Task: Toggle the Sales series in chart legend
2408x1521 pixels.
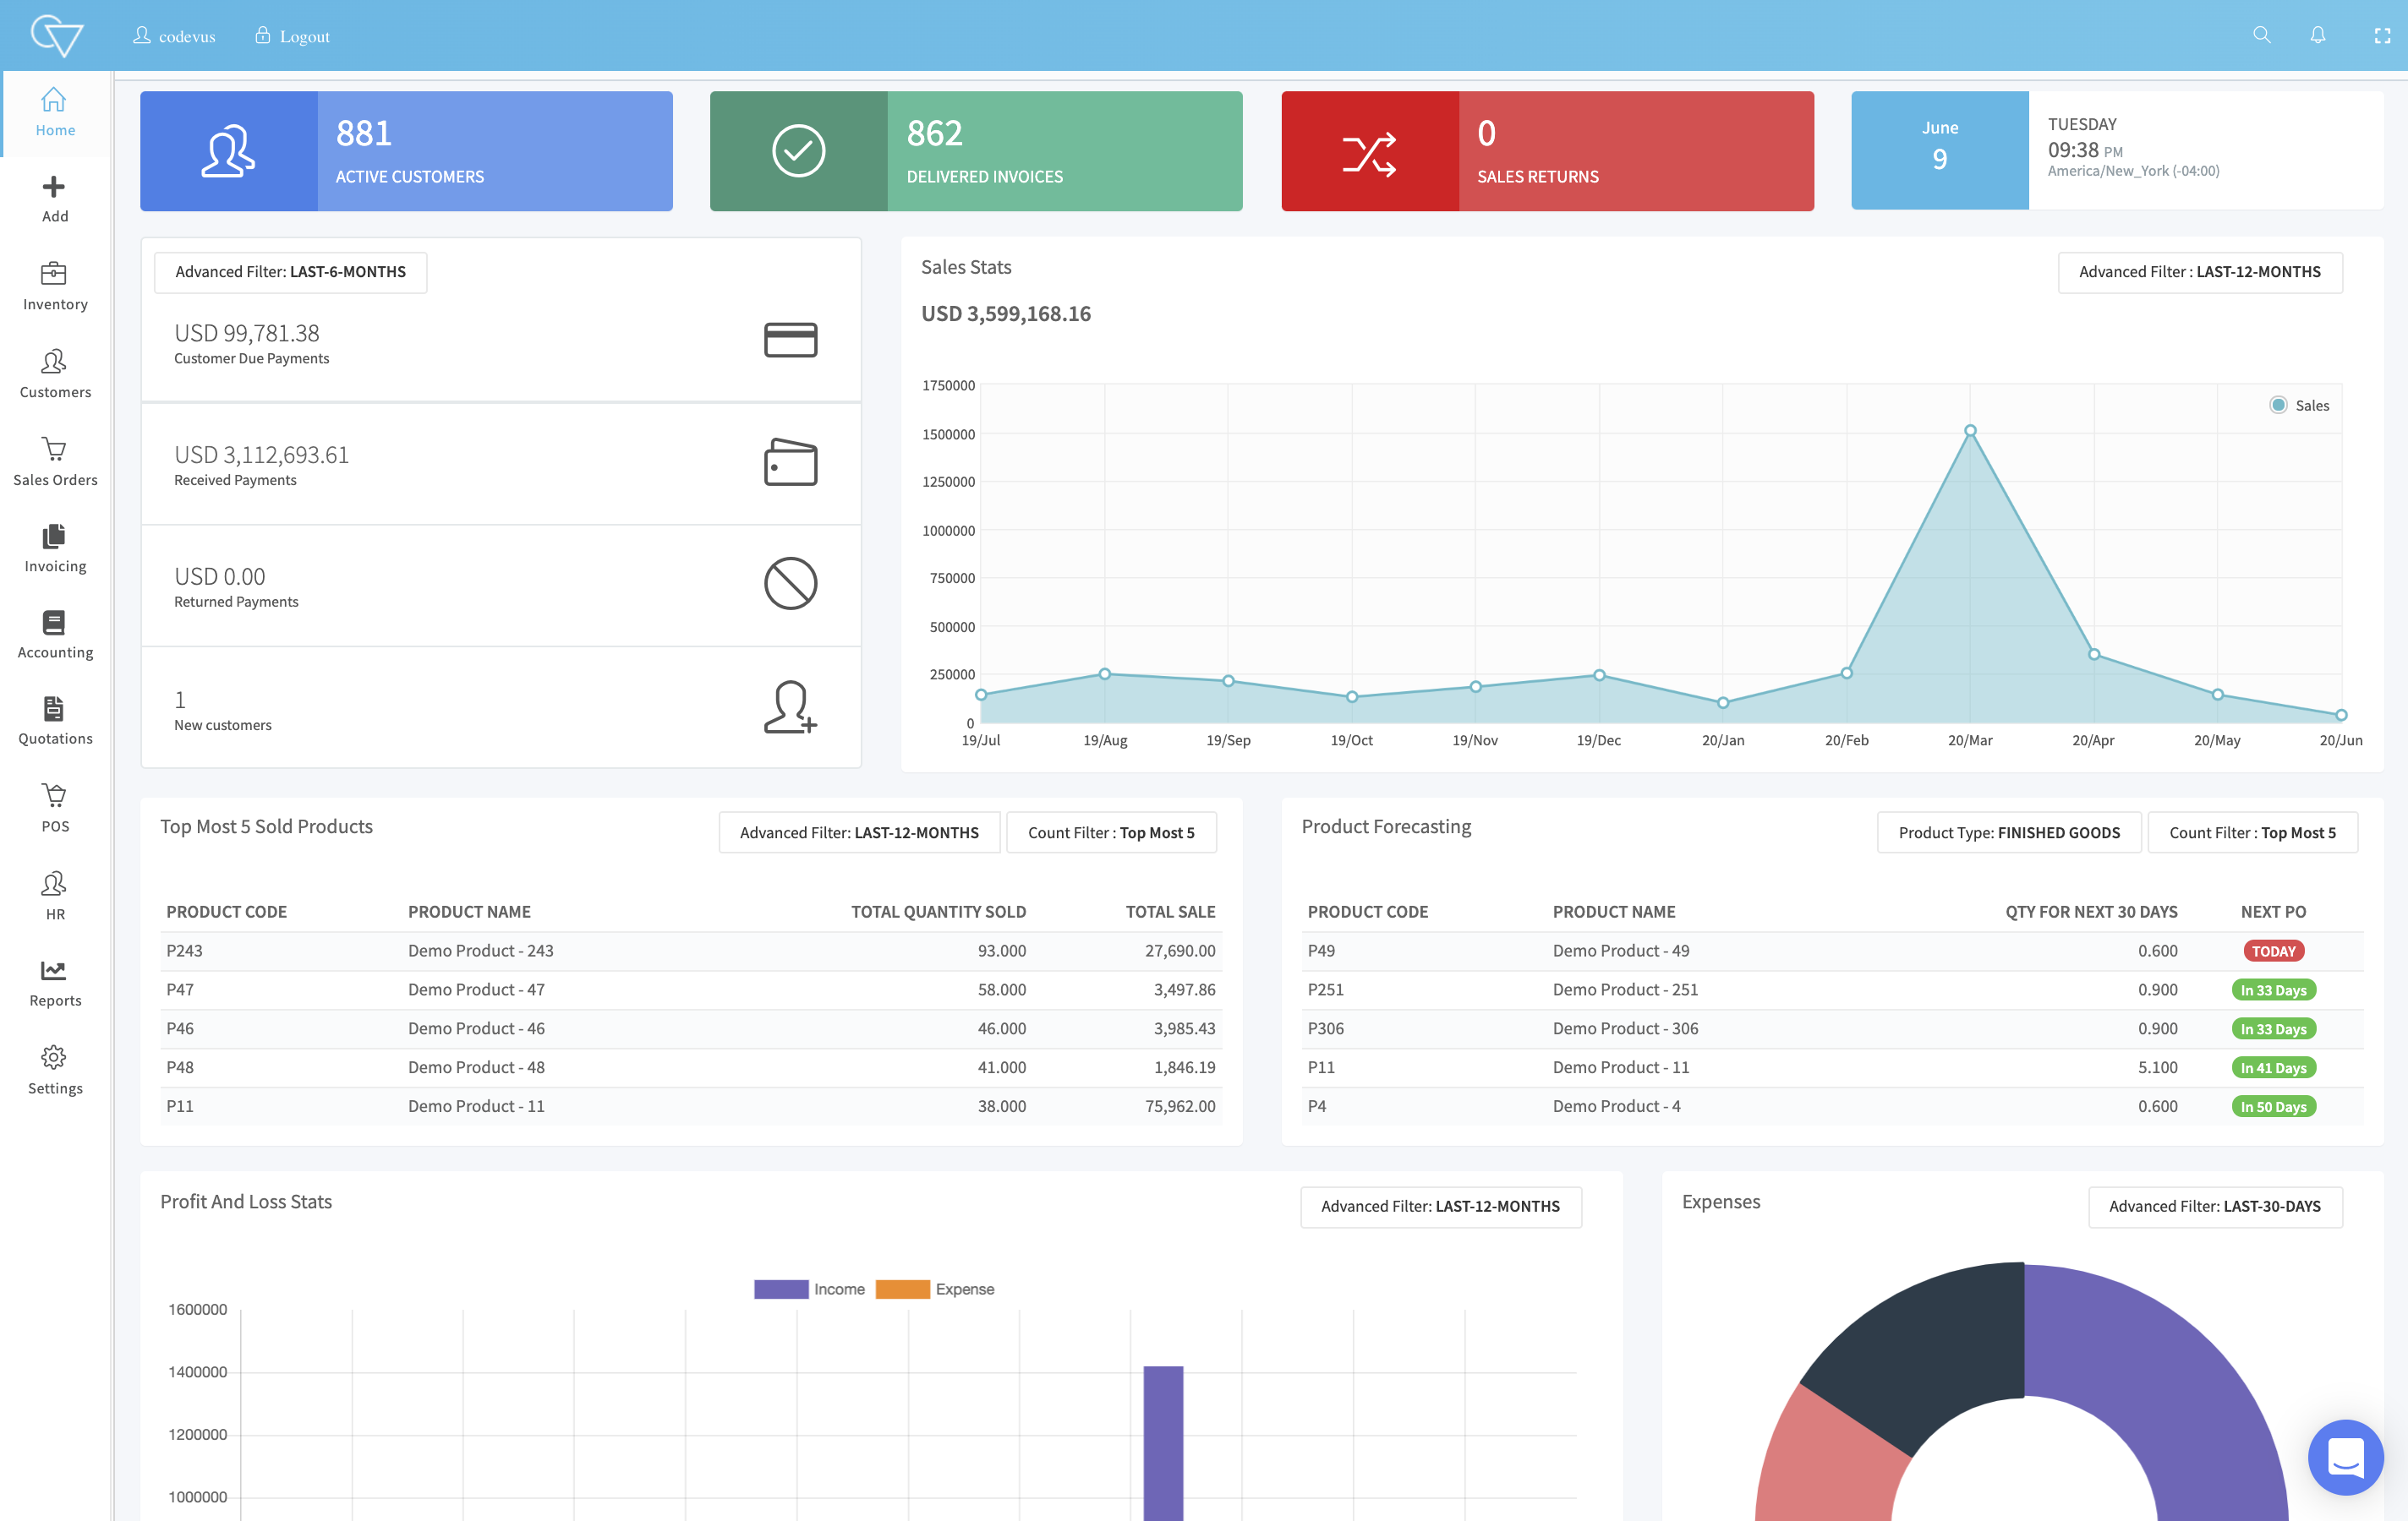Action: point(2299,405)
